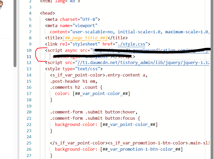Click line number 25 in the gutter
This screenshot has height=159, width=214.
[29, 143]
